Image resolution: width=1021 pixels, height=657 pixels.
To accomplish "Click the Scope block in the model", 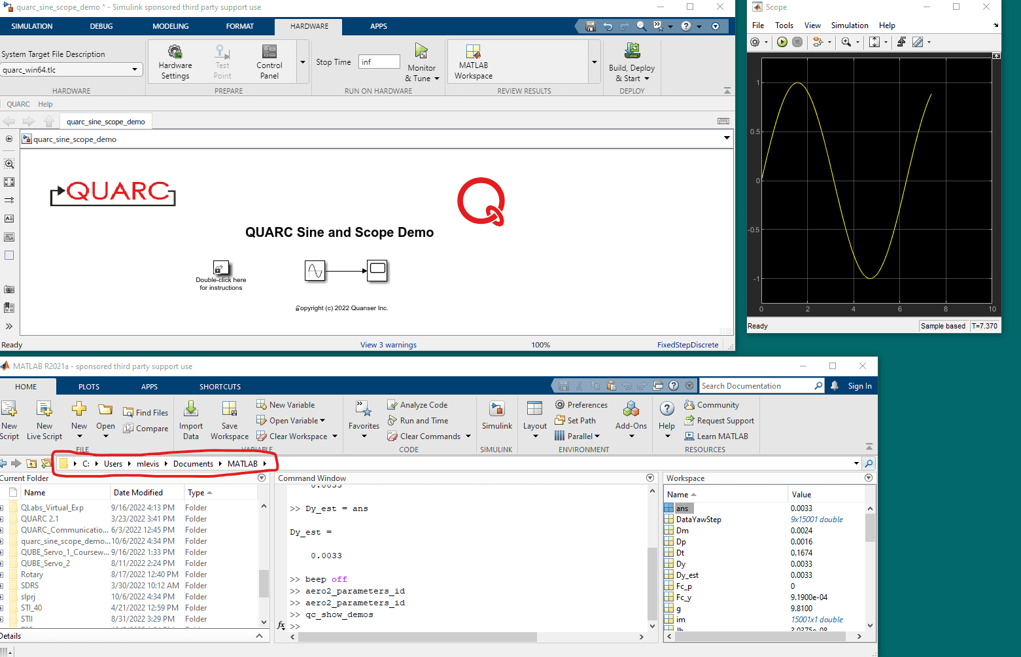I will (377, 270).
